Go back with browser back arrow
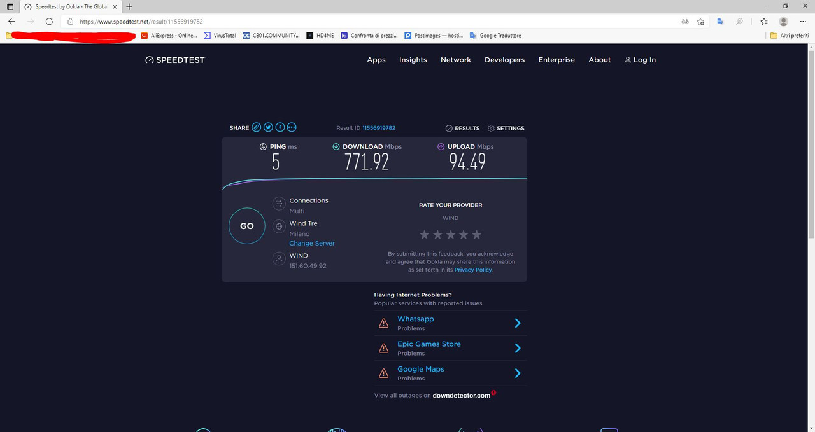The height and width of the screenshot is (432, 815). click(11, 21)
